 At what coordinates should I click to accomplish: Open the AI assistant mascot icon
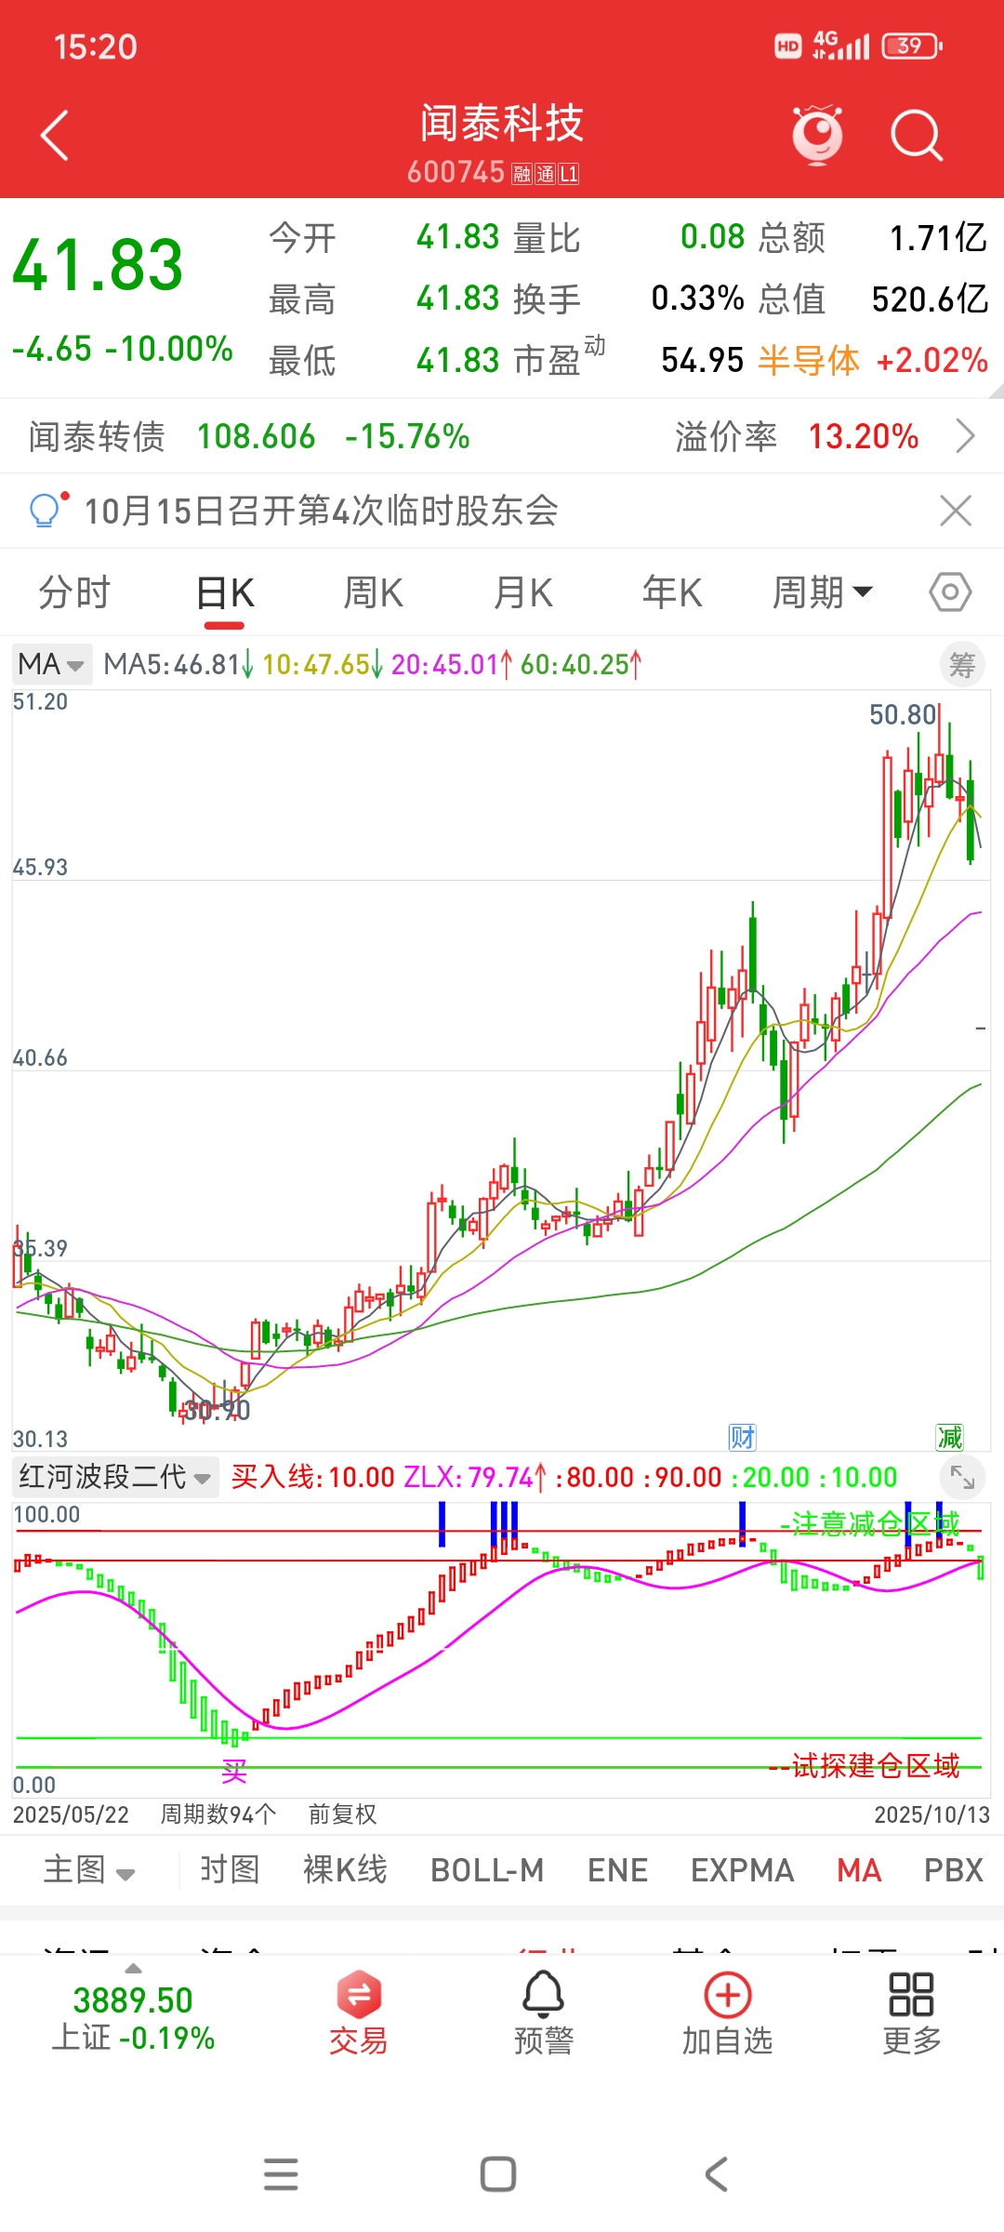817,136
